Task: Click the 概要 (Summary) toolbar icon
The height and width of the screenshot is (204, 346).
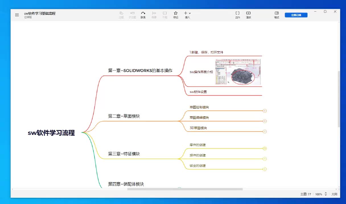Action: [154, 15]
